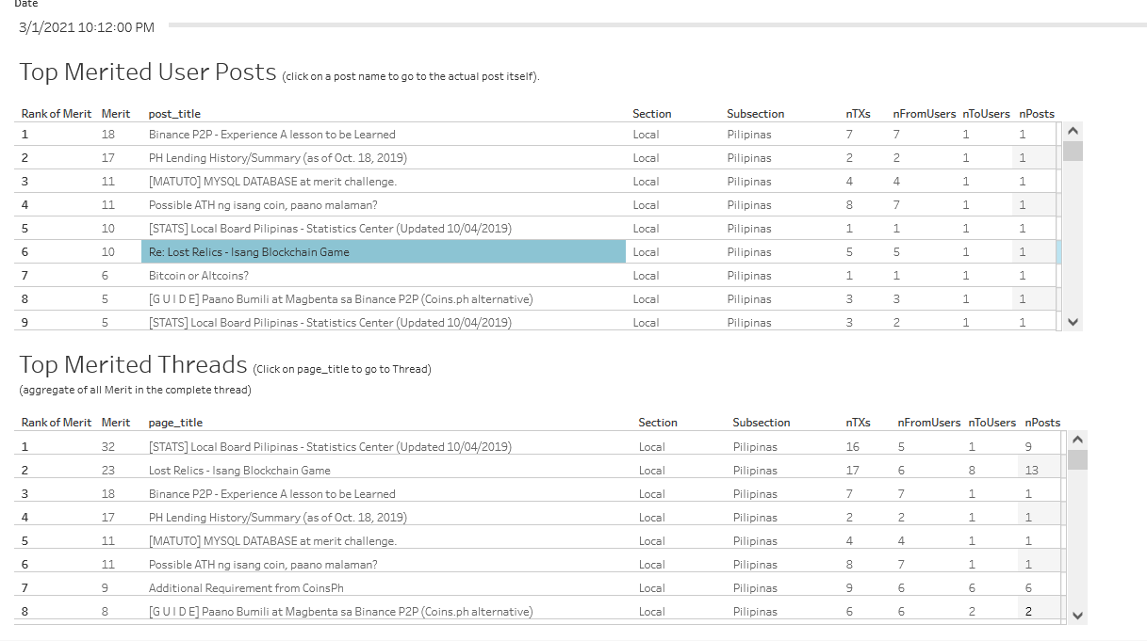Image resolution: width=1147 pixels, height=641 pixels.
Task: Click the post_title column header
Action: (x=174, y=114)
